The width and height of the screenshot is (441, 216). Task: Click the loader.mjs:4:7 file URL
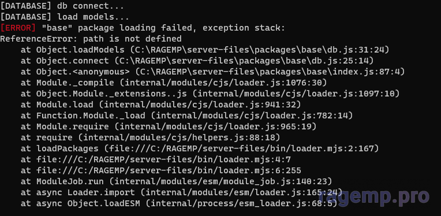click(163, 160)
